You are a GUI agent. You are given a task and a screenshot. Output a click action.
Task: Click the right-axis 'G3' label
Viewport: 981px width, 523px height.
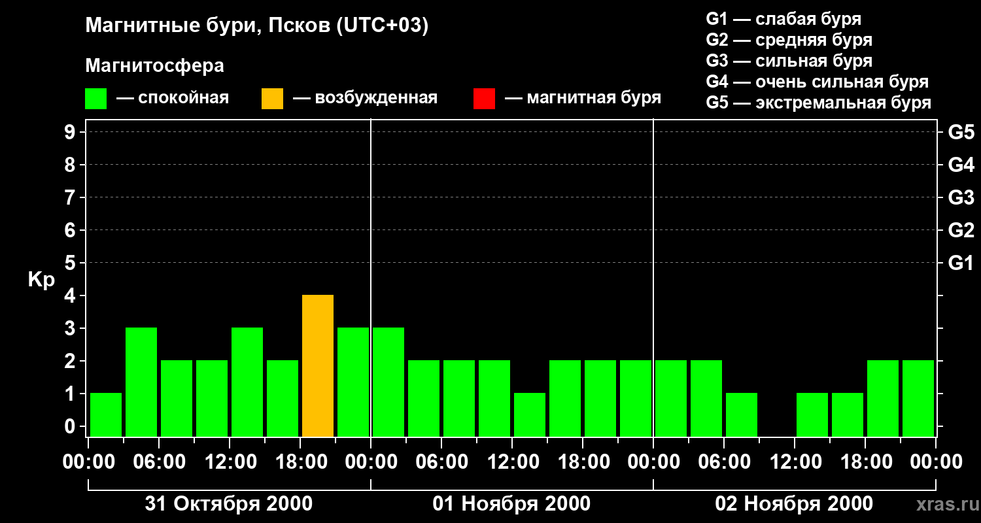pos(961,197)
